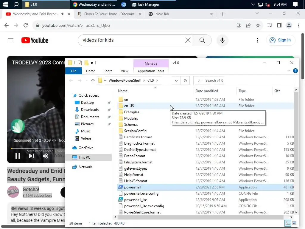The image size is (305, 229).
Task: Share this page from Chrome toolbar
Action: point(248,26)
